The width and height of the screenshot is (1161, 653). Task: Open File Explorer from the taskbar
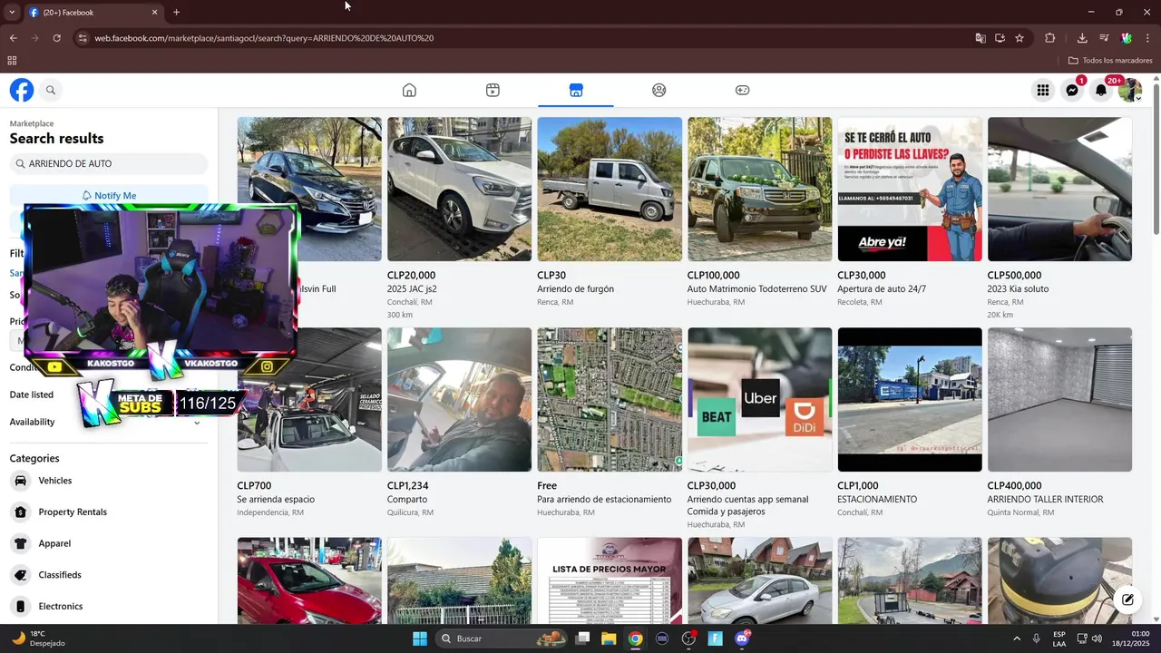coord(609,638)
